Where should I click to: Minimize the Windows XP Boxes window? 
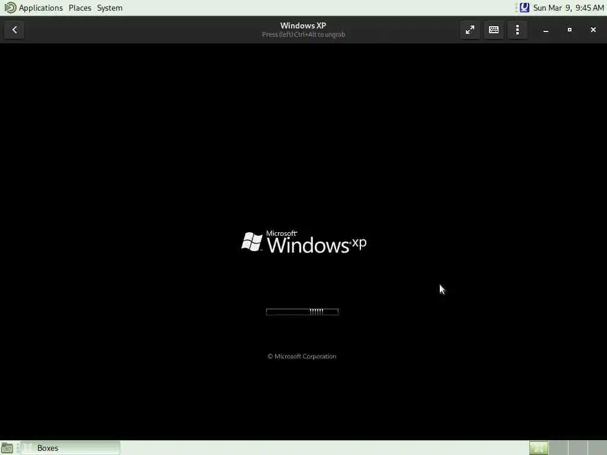[x=546, y=30]
